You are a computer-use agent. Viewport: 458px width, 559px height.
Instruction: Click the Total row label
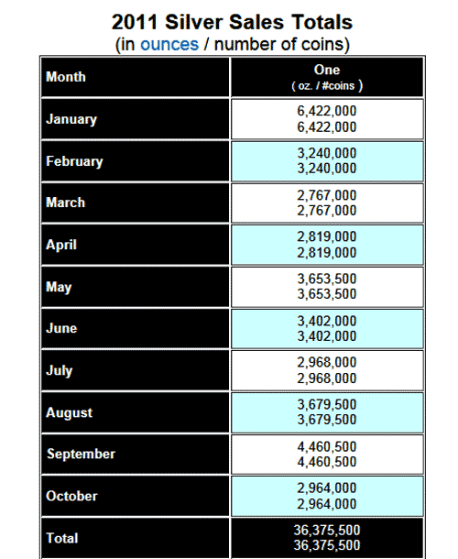[x=135, y=538]
